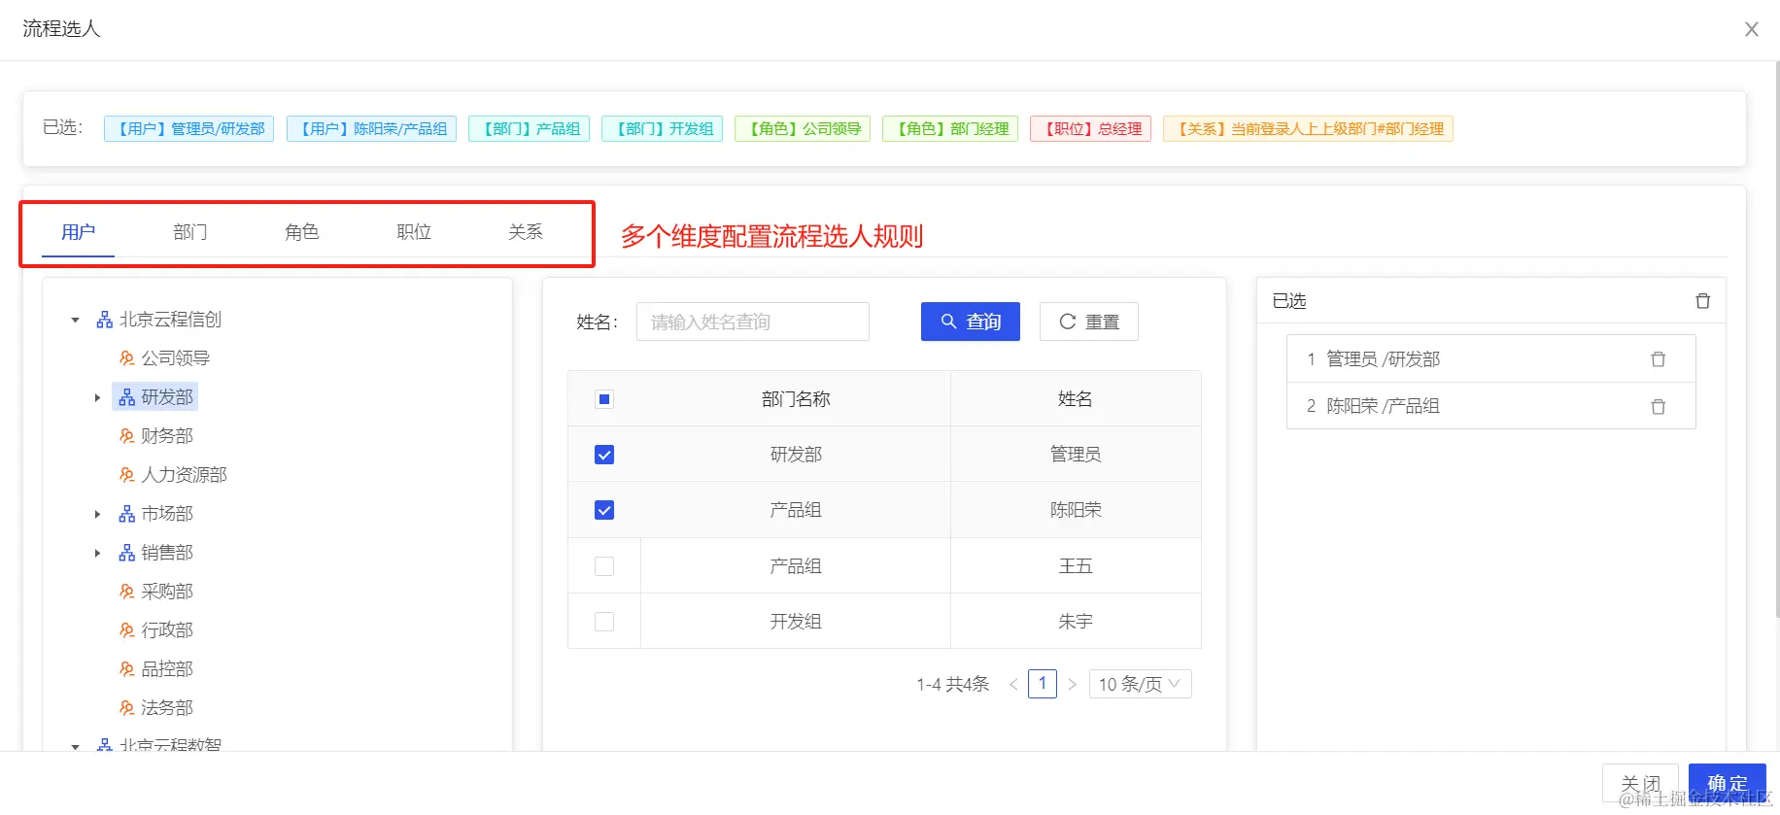Switch to the 部门 tab
The height and width of the screenshot is (815, 1780).
point(189,232)
